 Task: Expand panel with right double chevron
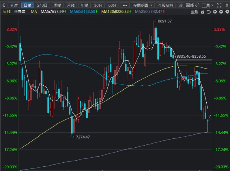click(x=227, y=5)
